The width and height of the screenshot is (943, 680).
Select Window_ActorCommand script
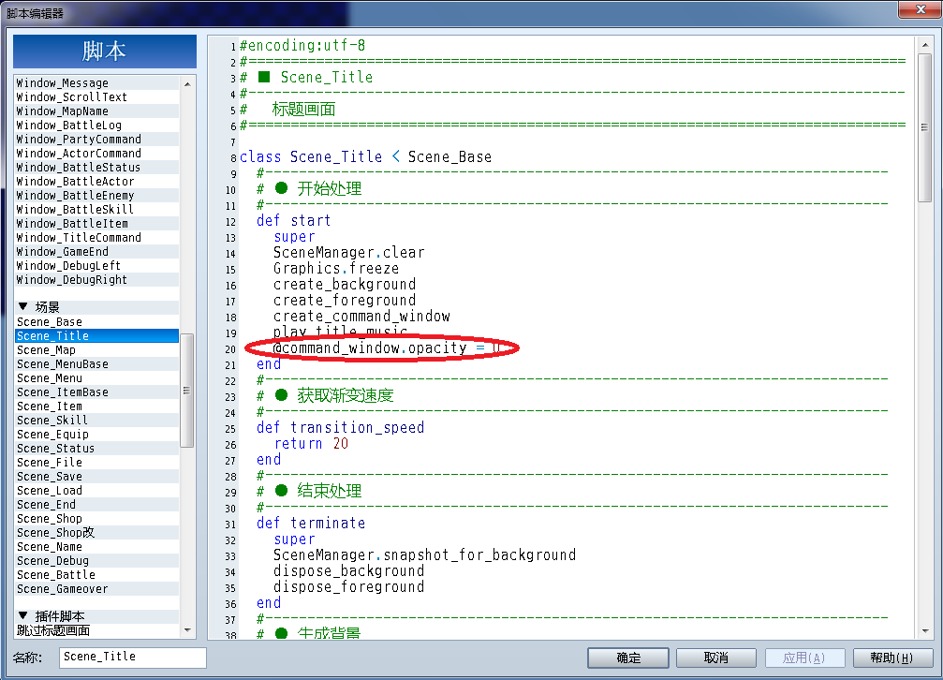[x=96, y=153]
